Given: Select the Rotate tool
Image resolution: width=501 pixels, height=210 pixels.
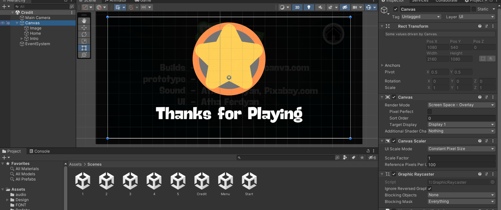Looking at the screenshot, I should (84, 34).
